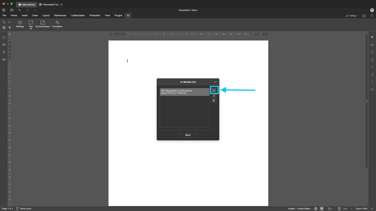
Task: Switch to the Home tab
Action: [14, 16]
